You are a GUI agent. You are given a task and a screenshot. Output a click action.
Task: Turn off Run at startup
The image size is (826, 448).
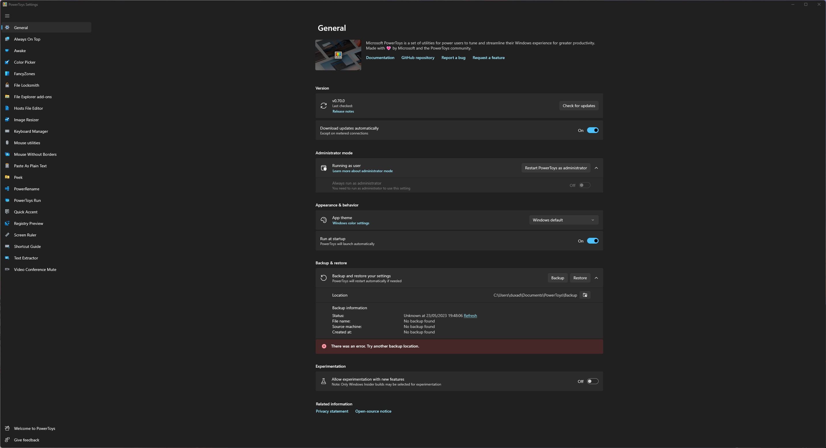592,241
